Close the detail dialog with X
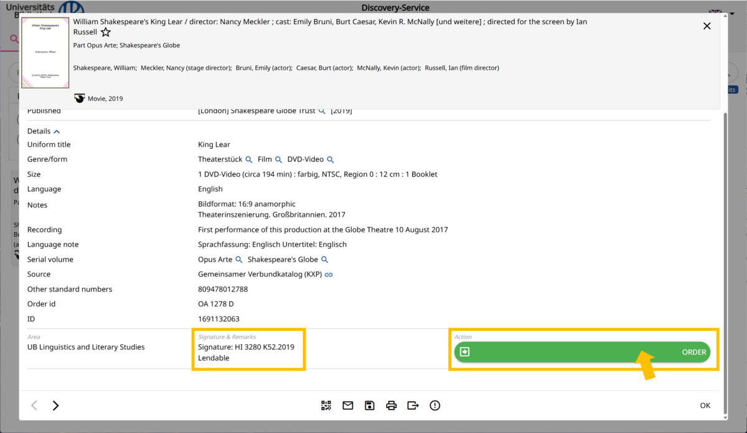 [707, 26]
